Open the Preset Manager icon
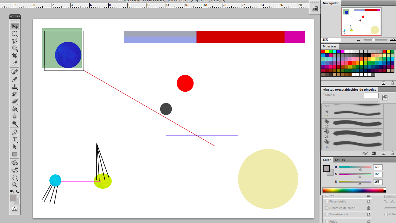This screenshot has width=396, height=223. [374, 153]
